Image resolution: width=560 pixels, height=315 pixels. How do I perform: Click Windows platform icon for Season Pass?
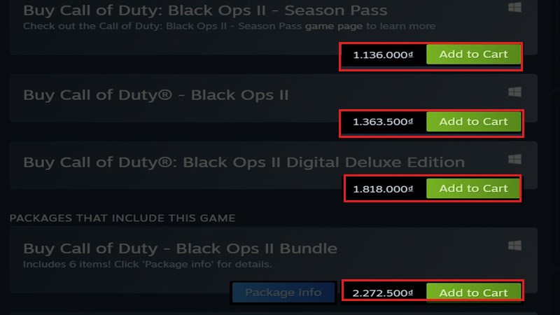click(x=514, y=7)
